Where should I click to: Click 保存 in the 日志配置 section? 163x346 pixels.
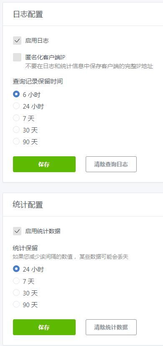[44, 164]
